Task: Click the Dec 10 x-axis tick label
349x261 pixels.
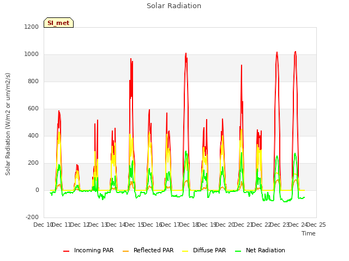Action: tap(43, 225)
